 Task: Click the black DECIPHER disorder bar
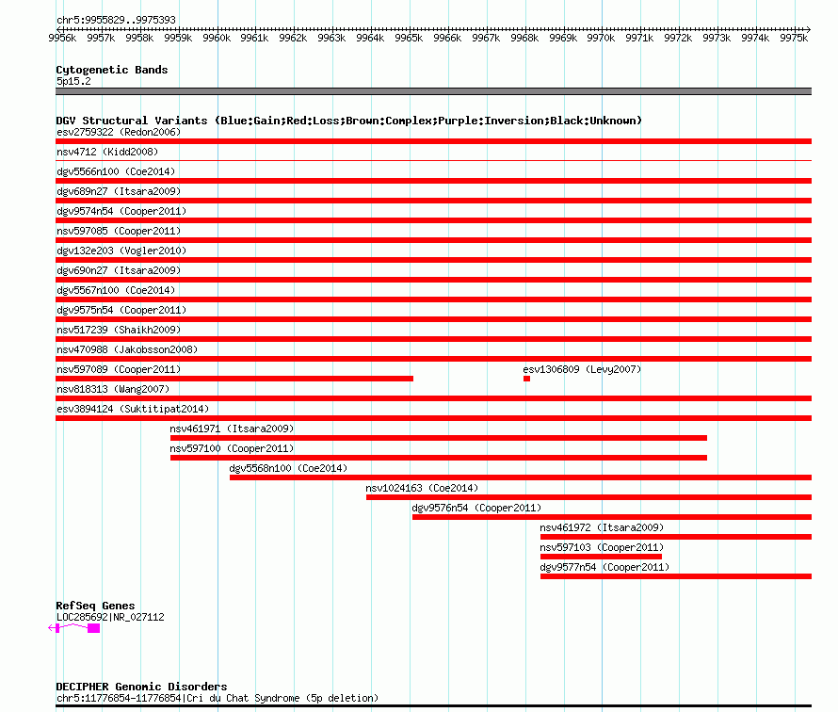point(433,706)
